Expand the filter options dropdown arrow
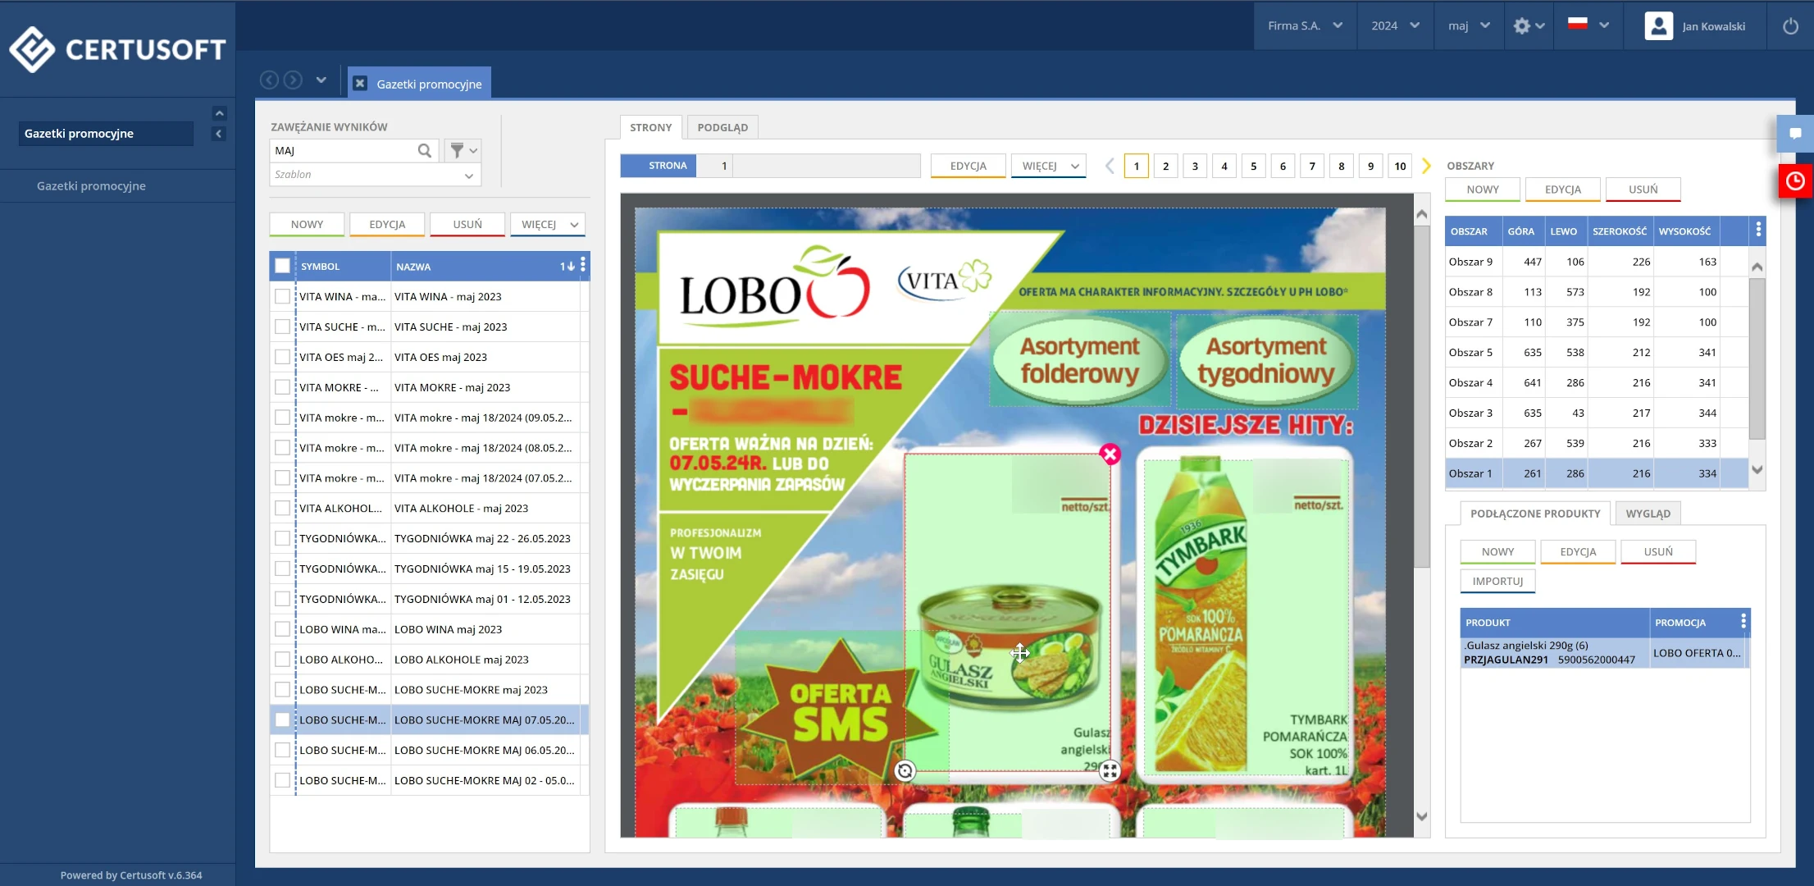Viewport: 1814px width, 886px height. pos(473,151)
